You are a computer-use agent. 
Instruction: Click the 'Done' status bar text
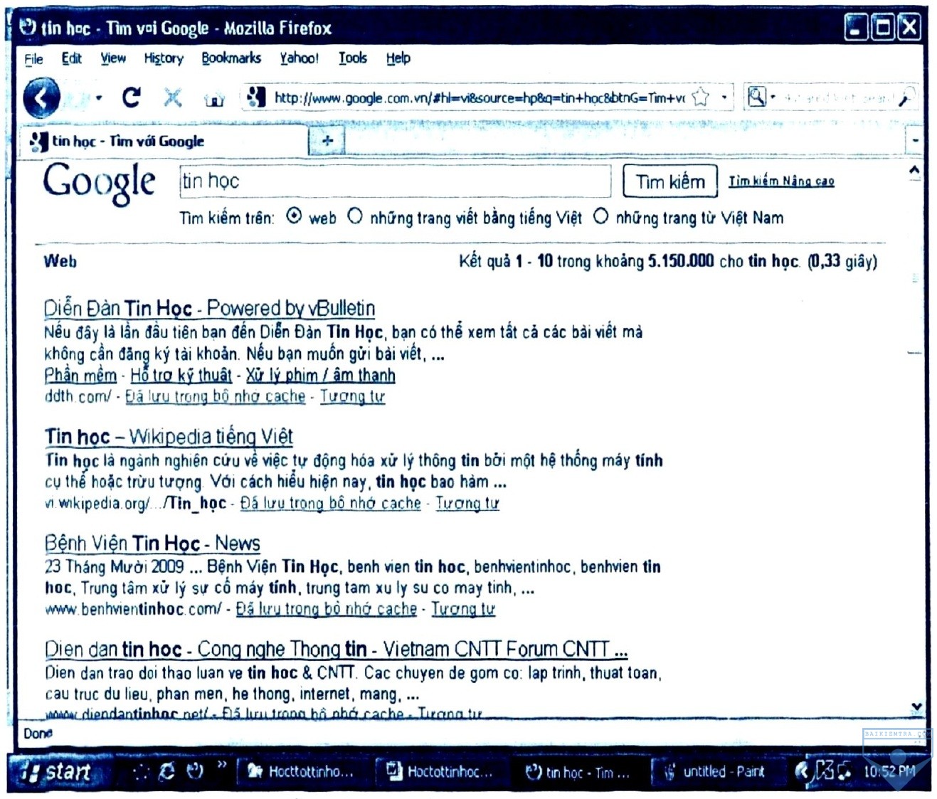(38, 734)
